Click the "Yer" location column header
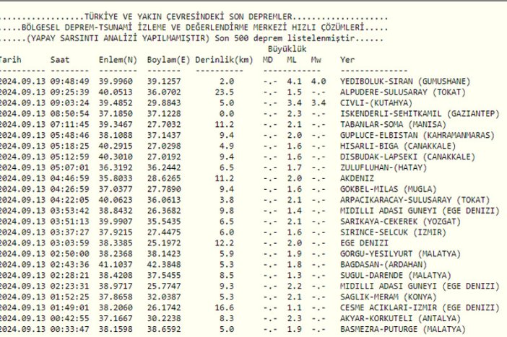The image size is (507, 337). [x=347, y=60]
